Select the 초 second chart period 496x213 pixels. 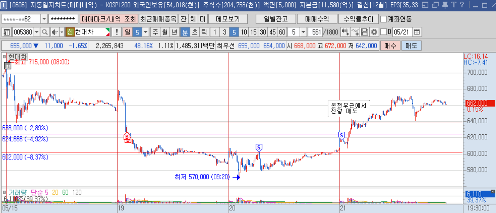pos(194,32)
